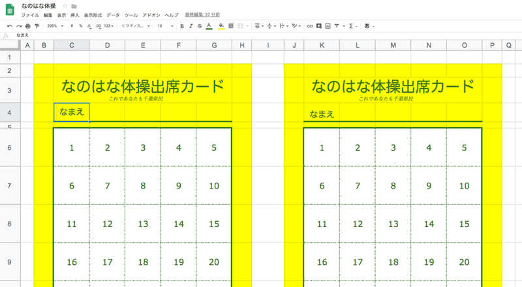522x287 pixels.
Task: Star the なのはな体操 document
Action: (65, 6)
